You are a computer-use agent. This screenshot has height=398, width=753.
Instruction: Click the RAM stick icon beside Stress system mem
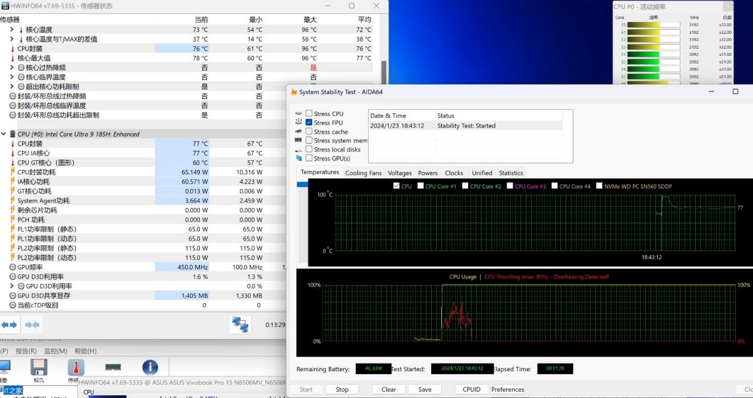pos(298,141)
